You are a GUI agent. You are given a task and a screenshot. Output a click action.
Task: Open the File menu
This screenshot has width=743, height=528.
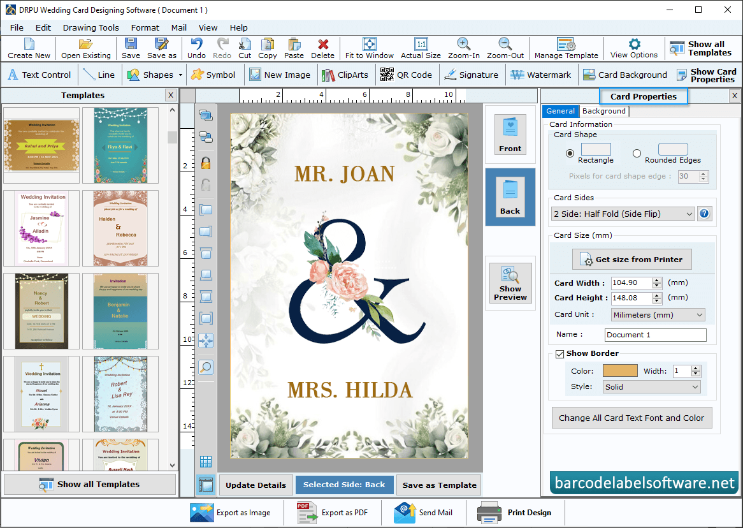coord(17,27)
